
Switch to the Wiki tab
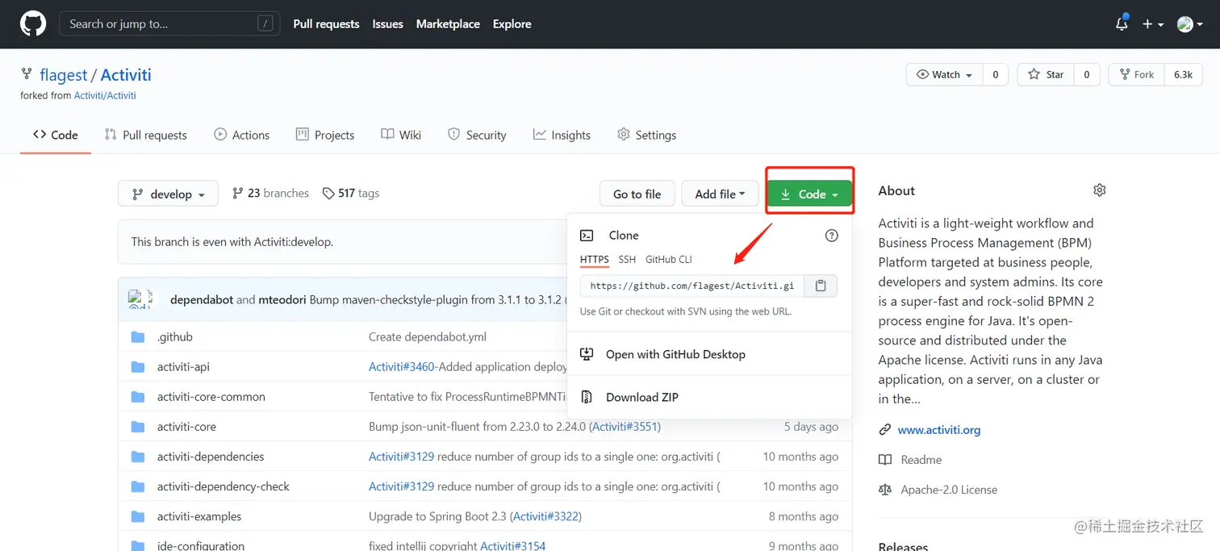coord(401,135)
